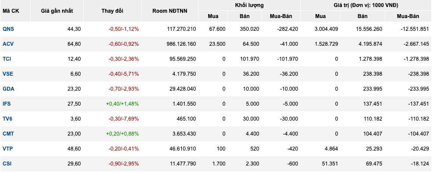Select the VSE stock symbol
The image size is (433, 173).
[8, 74]
